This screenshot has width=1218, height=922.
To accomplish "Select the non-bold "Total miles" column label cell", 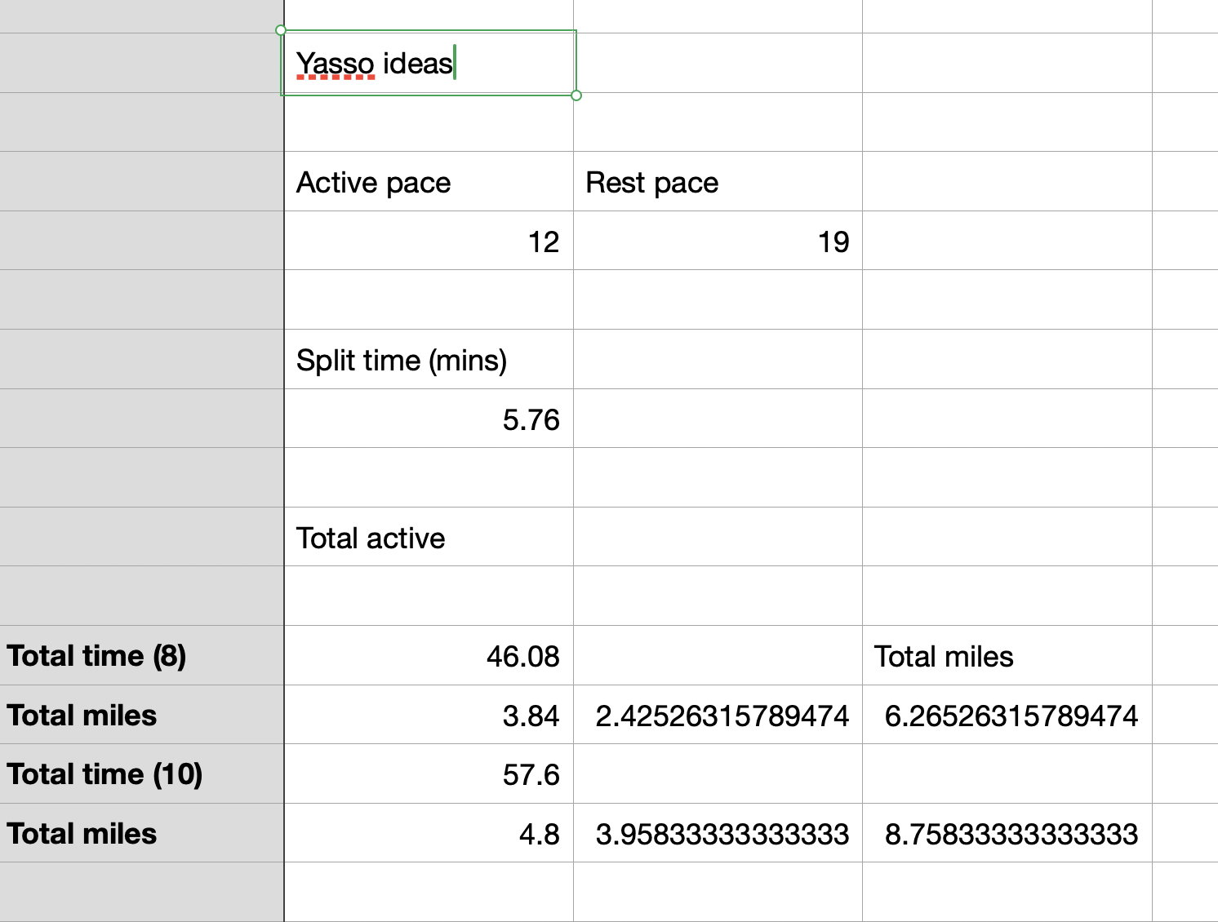I will [x=1007, y=656].
